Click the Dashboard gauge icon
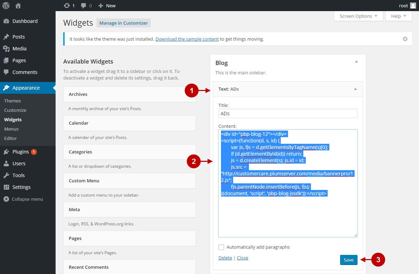Viewport: 419px width, 274px height. (x=6, y=21)
